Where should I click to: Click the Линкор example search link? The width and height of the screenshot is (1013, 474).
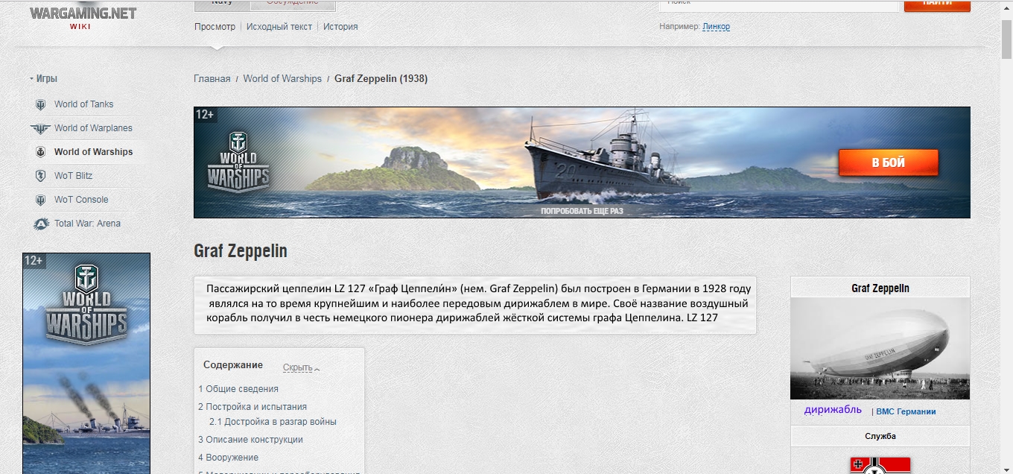click(716, 27)
